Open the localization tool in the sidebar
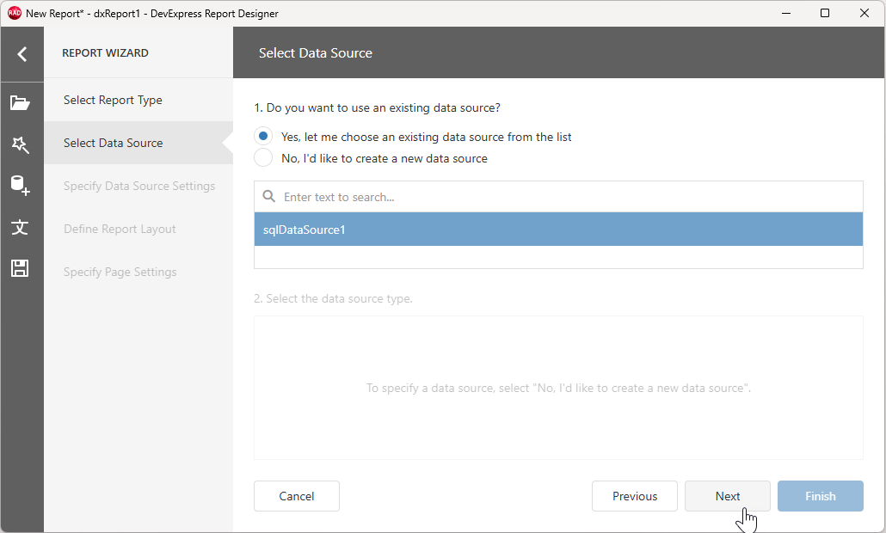 pos(22,227)
